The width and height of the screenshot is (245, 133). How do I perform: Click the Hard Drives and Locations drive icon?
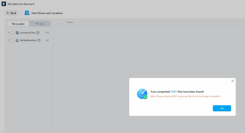pos(27,13)
